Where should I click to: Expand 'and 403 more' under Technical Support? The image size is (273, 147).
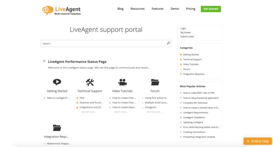pyautogui.click(x=89, y=112)
